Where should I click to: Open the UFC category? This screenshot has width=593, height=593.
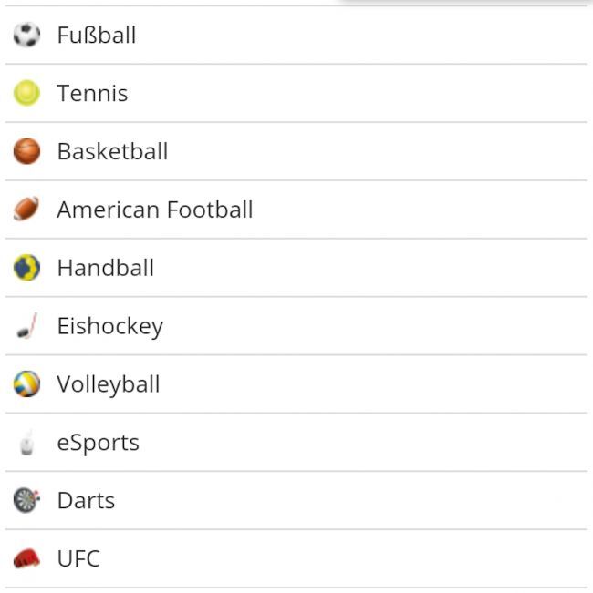[78, 558]
